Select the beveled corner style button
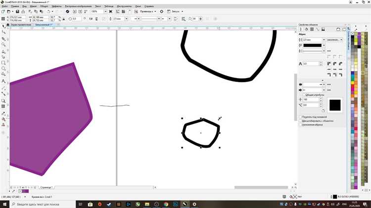This screenshot has height=208, width=371. click(x=340, y=64)
